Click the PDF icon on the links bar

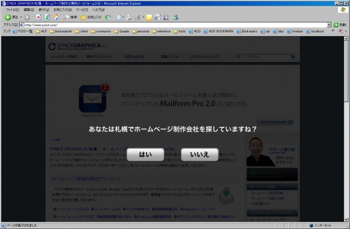tap(341, 32)
